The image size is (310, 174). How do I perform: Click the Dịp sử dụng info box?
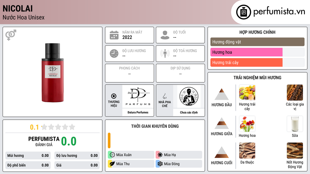coord(180,73)
